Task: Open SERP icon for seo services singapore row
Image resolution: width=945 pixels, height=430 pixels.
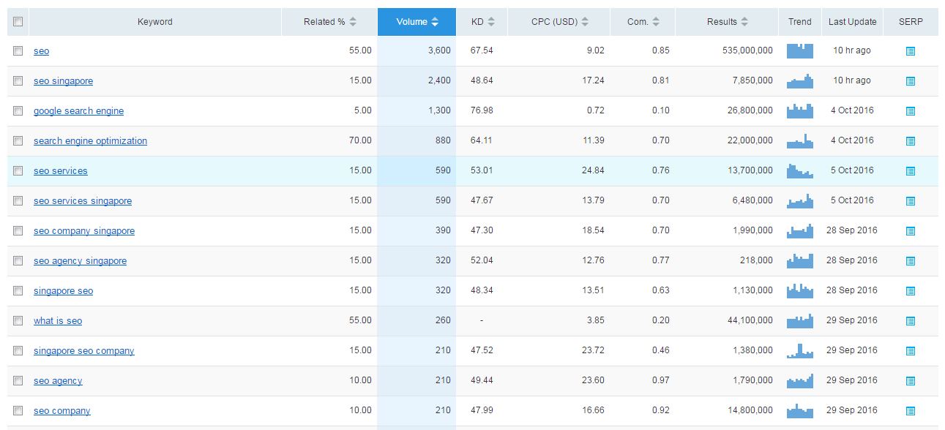Action: pyautogui.click(x=911, y=201)
